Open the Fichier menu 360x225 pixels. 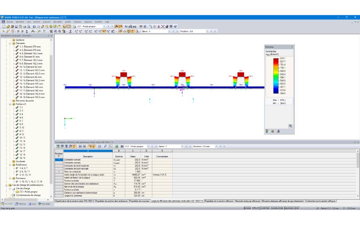(x=10, y=22)
